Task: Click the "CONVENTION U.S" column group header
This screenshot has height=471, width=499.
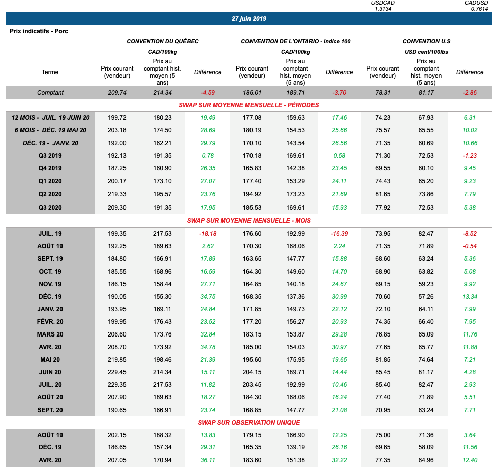Action: (x=426, y=41)
